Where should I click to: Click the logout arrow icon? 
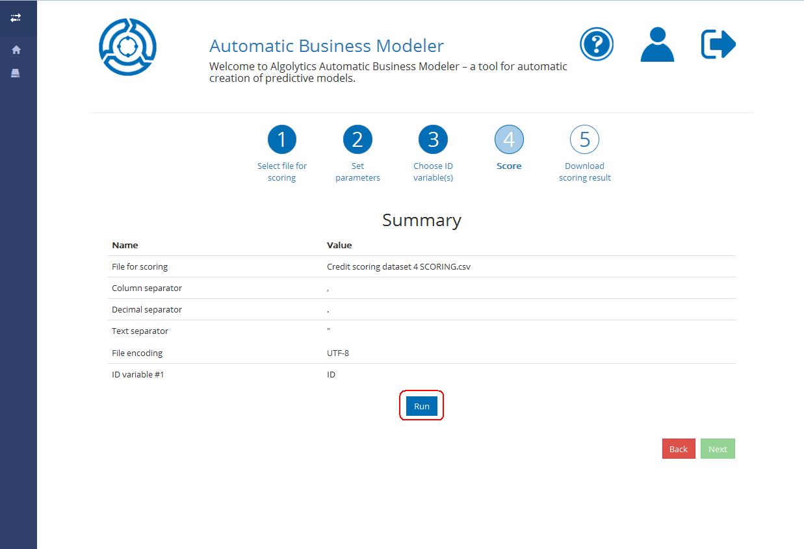tap(718, 45)
